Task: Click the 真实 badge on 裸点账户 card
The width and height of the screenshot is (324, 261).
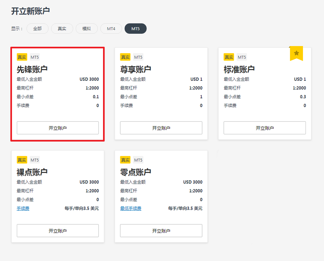Action: coord(22,160)
